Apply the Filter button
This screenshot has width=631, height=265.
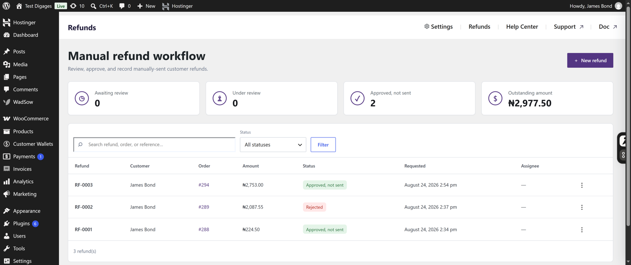tap(323, 145)
